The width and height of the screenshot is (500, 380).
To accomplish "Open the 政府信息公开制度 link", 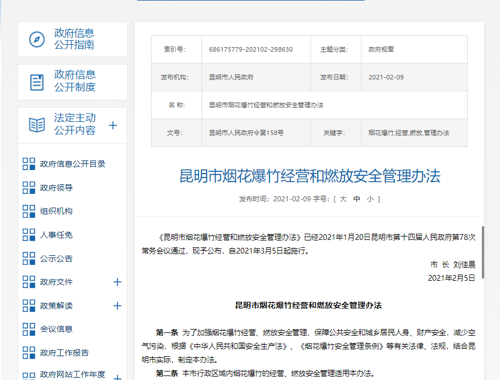I will [74, 81].
